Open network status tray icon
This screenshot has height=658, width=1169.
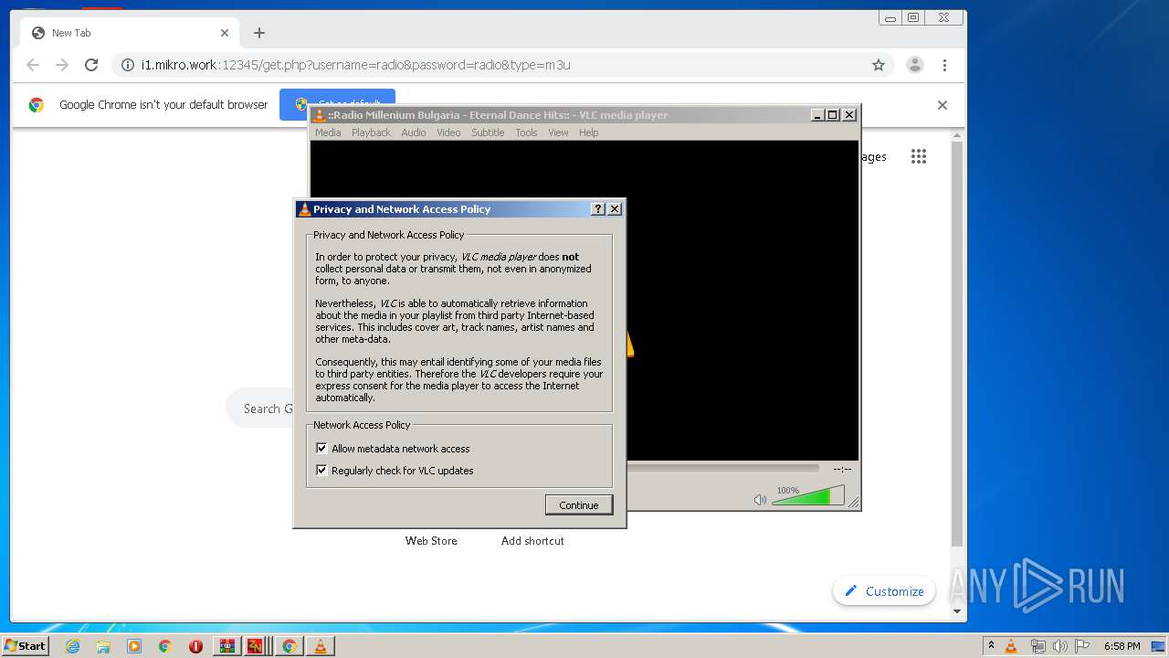click(x=1037, y=646)
